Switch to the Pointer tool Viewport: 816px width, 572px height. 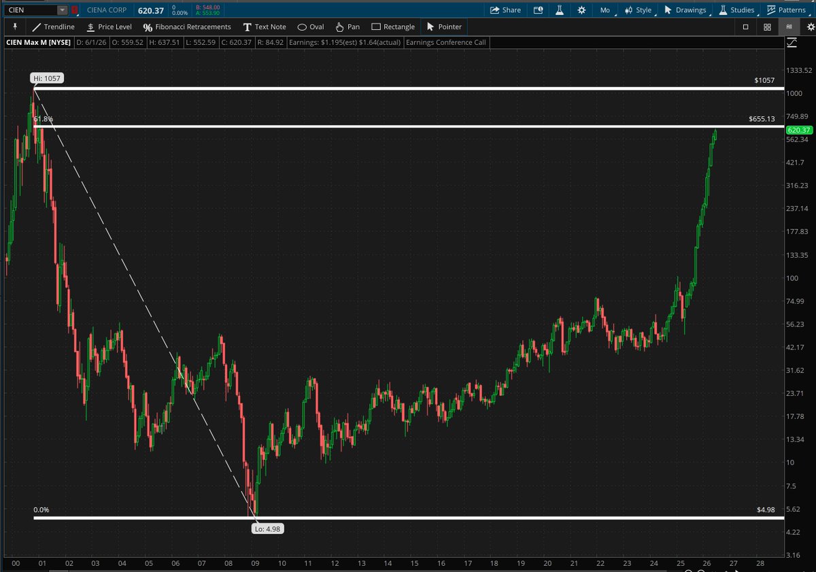[x=443, y=27]
